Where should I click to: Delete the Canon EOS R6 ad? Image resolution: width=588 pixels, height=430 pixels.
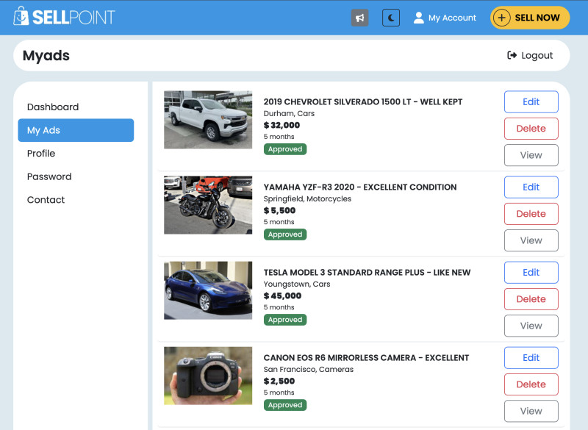pos(531,384)
